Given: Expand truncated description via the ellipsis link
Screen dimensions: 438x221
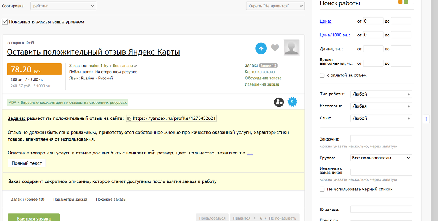Looking at the screenshot, I should coord(250,153).
